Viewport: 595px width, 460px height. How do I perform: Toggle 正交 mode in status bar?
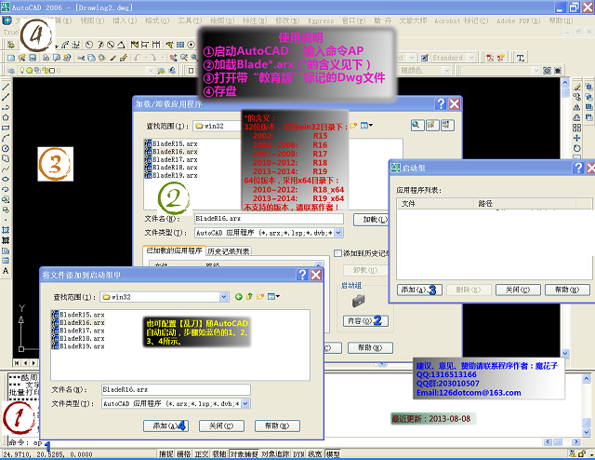(202, 454)
